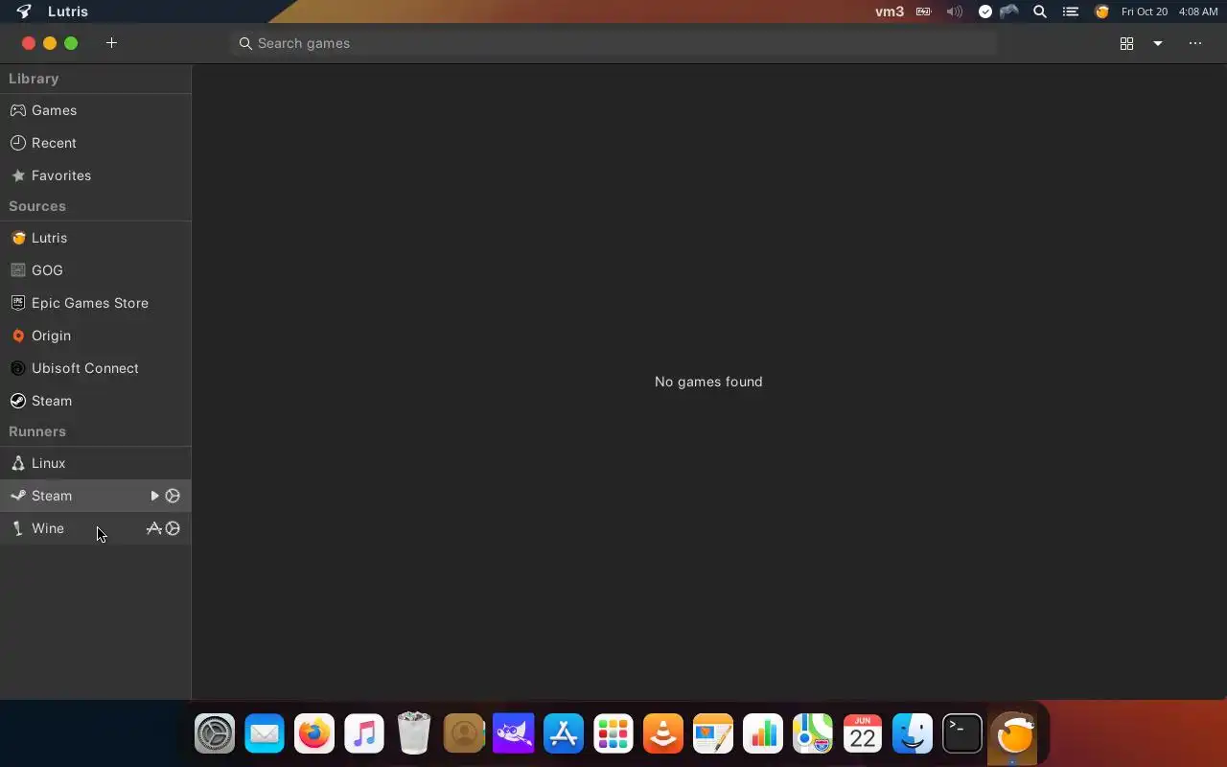Open the App Store in the dock
This screenshot has width=1227, height=767.
pyautogui.click(x=564, y=735)
